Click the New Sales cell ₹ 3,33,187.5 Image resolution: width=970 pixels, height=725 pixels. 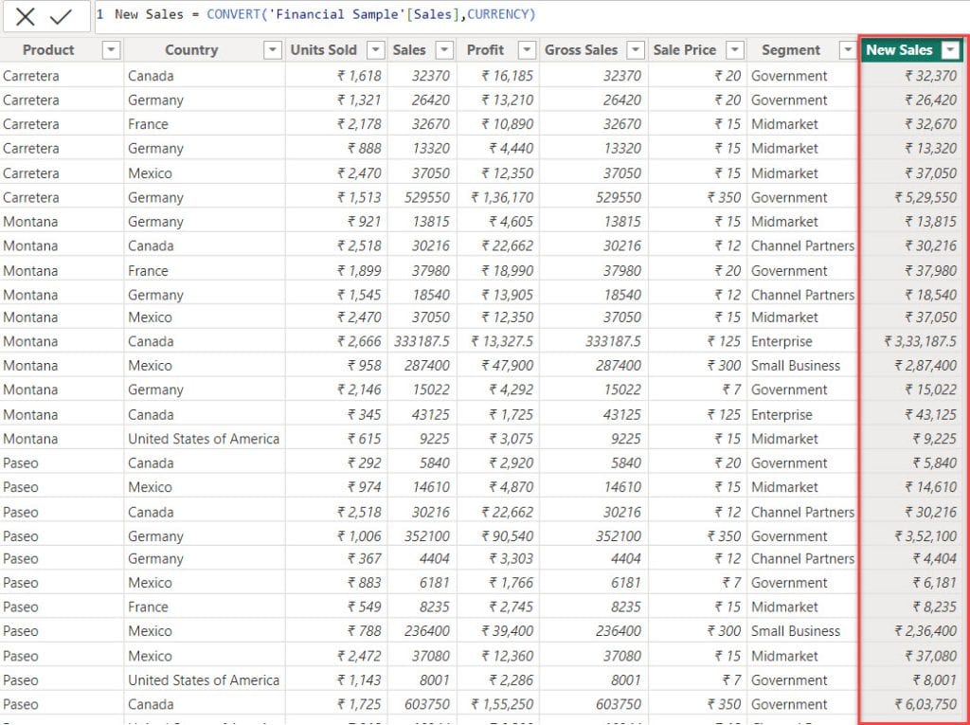tap(911, 341)
